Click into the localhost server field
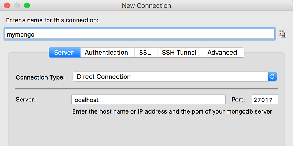This screenshot has height=146, width=293. (148, 100)
